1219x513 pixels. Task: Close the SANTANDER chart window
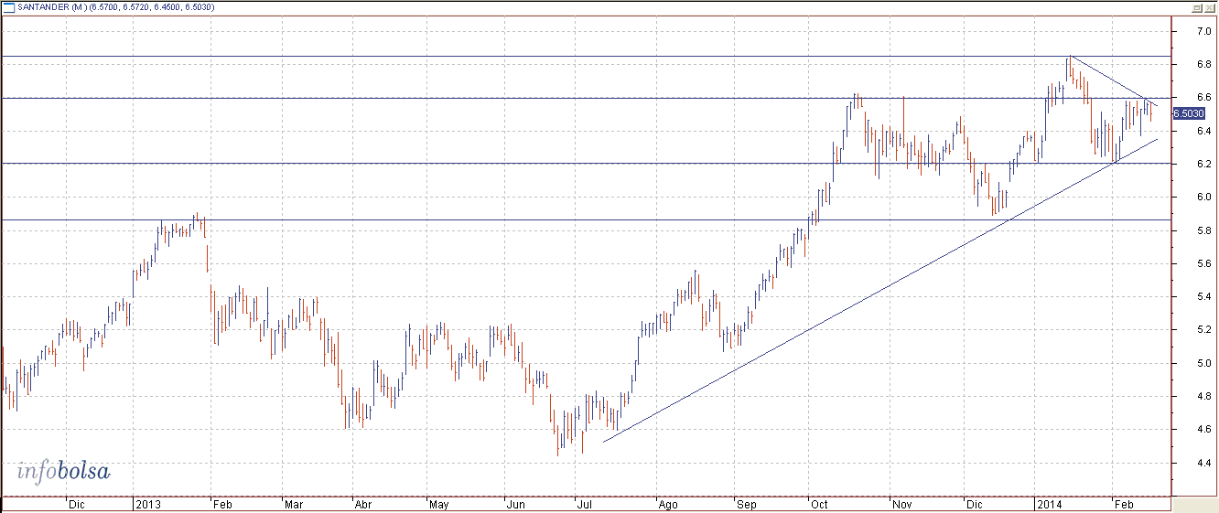tap(1209, 7)
